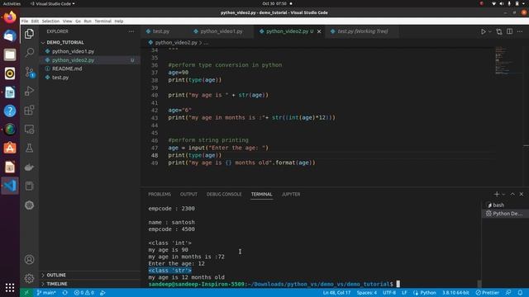Image resolution: width=529 pixels, height=297 pixels.
Task: Open the View menu
Action: (x=68, y=21)
